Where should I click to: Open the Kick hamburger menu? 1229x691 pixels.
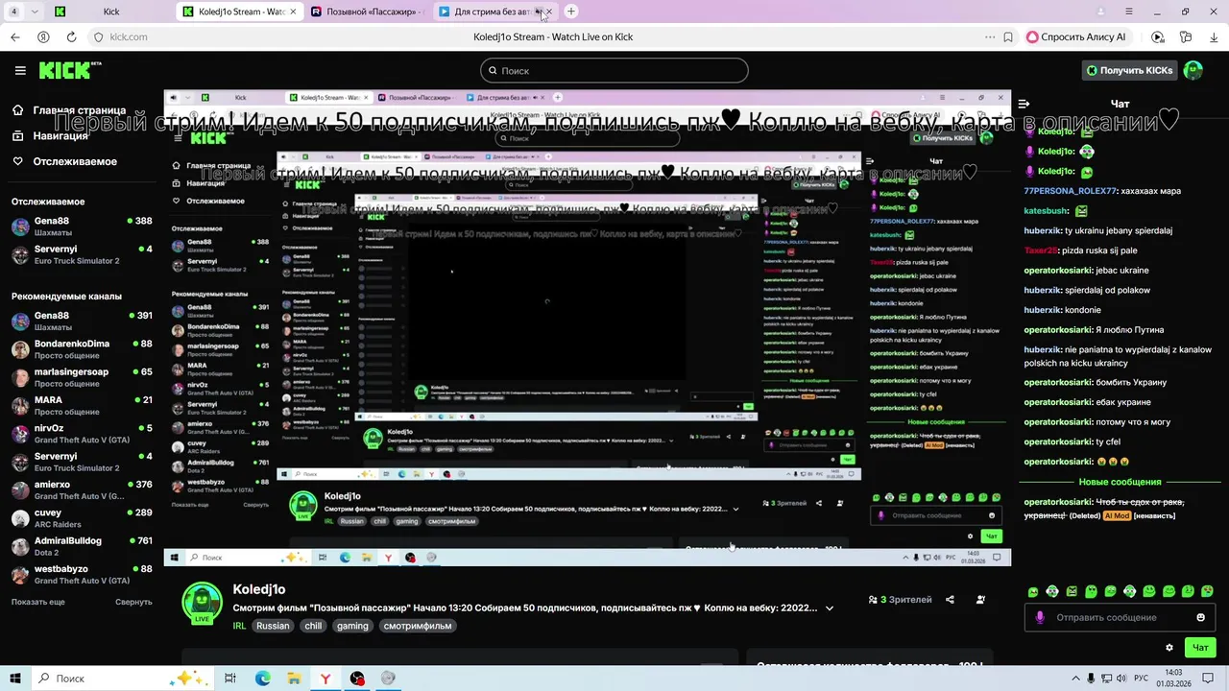20,70
